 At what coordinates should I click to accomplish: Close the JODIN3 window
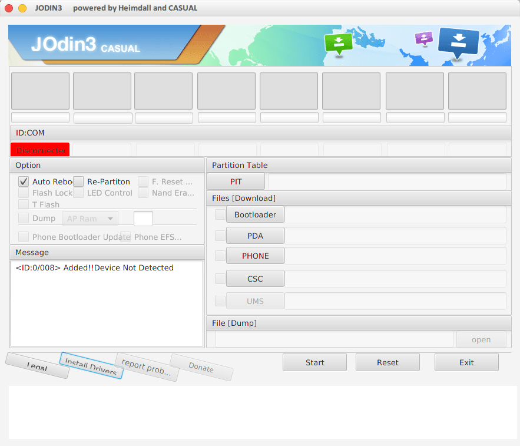coord(9,8)
